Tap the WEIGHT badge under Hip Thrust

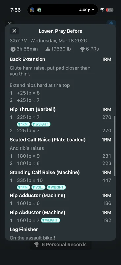tap(41, 124)
